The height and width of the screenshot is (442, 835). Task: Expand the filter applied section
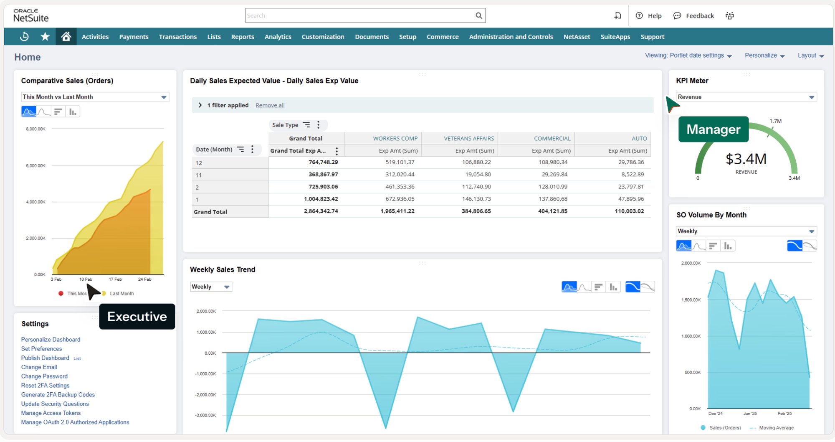click(x=200, y=105)
